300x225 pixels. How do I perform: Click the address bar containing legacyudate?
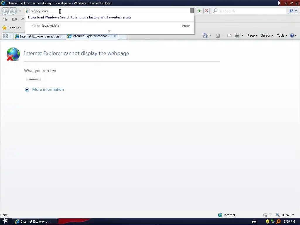click(110, 11)
